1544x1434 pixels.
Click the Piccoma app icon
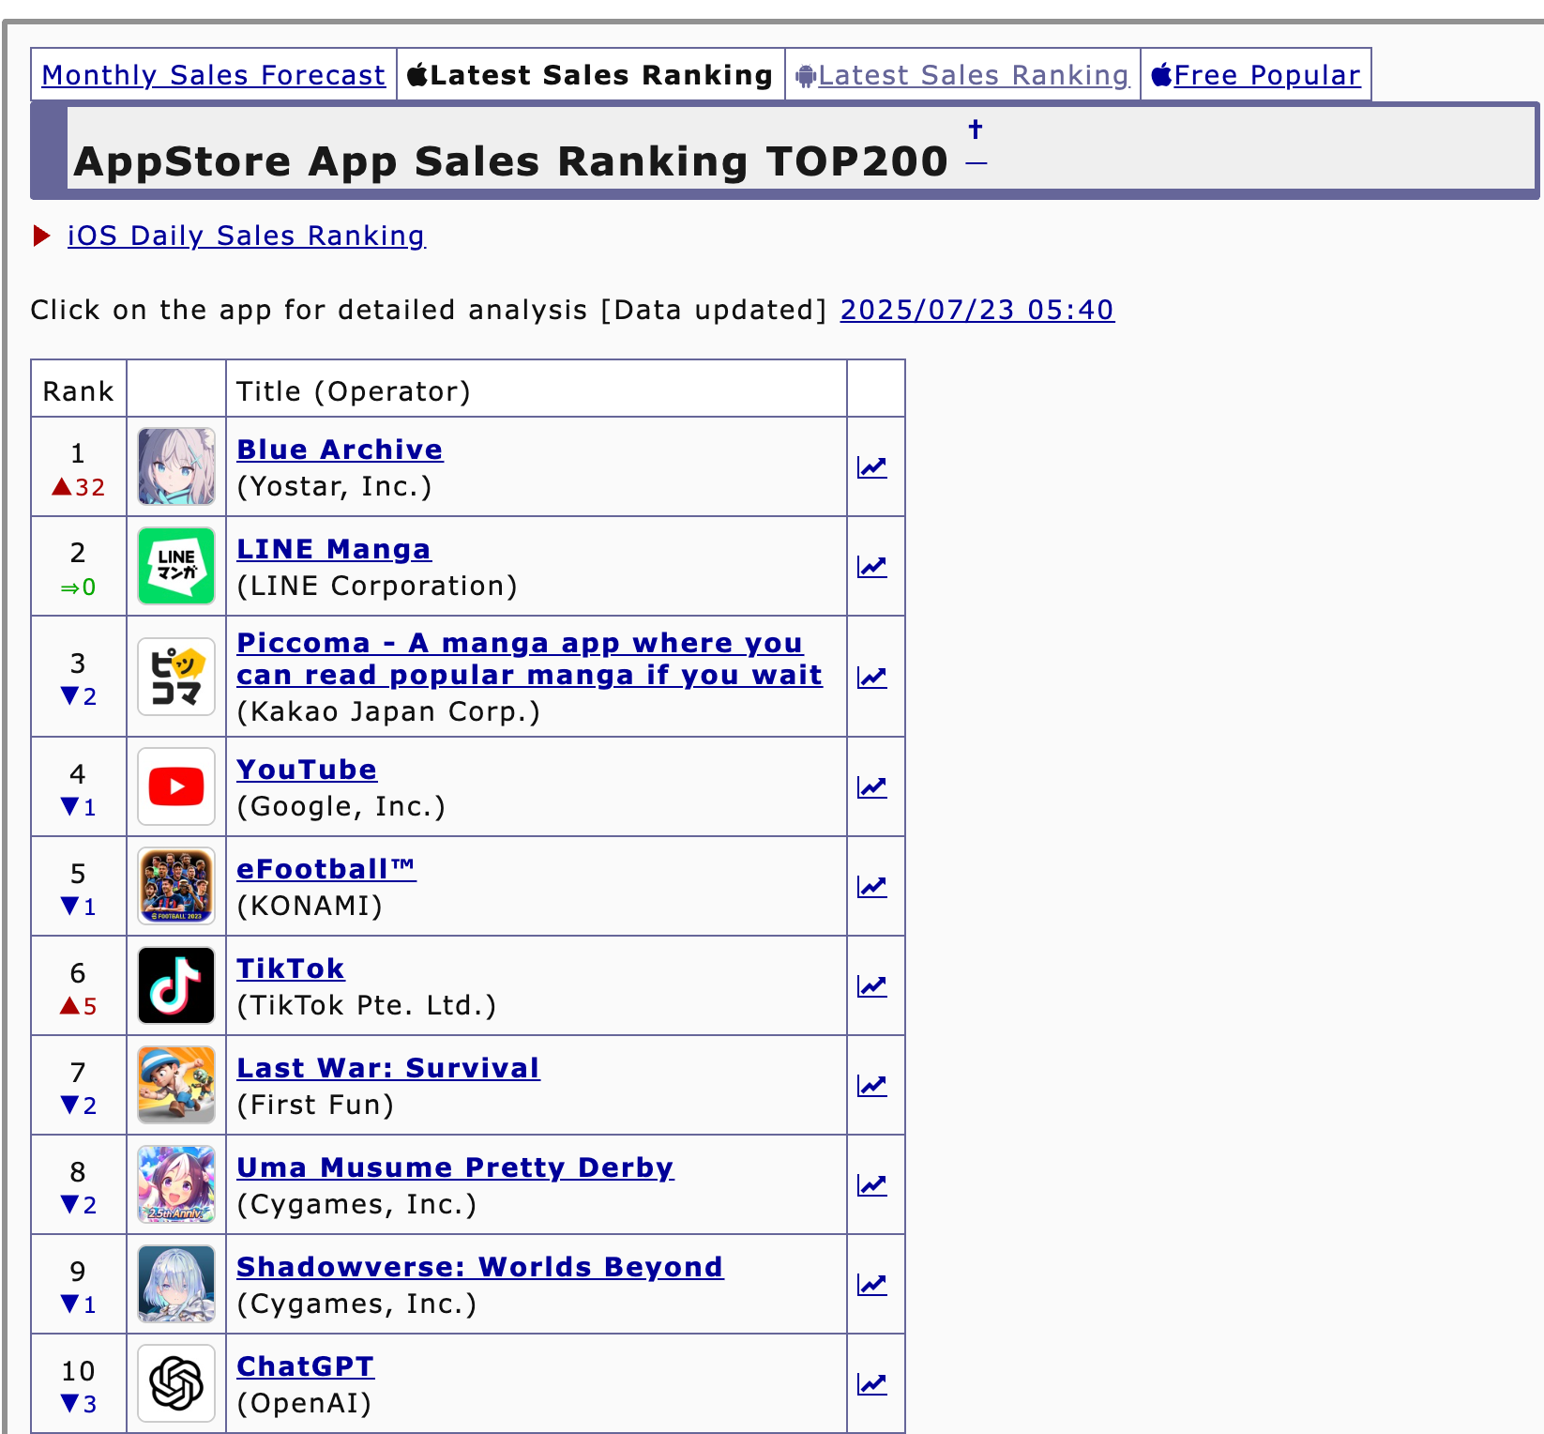point(176,677)
